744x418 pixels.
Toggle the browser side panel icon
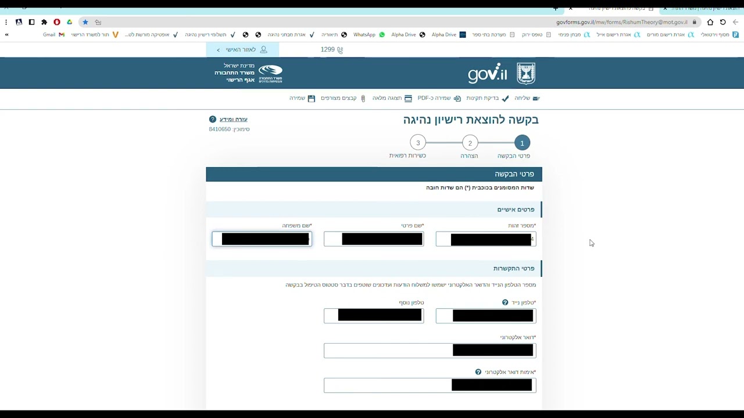point(31,22)
